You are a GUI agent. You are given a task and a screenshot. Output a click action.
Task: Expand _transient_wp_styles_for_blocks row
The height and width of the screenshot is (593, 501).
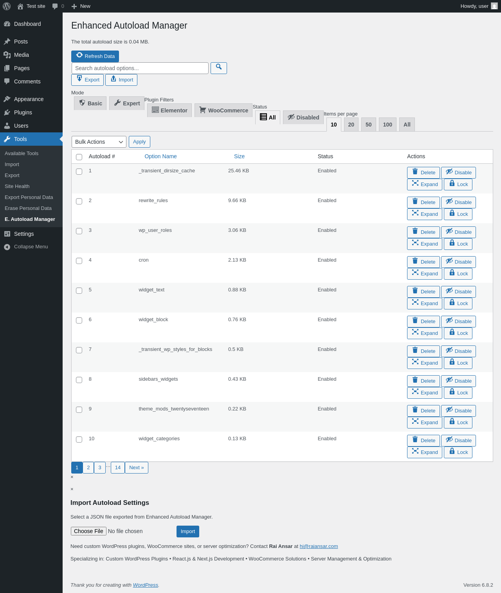(x=425, y=363)
